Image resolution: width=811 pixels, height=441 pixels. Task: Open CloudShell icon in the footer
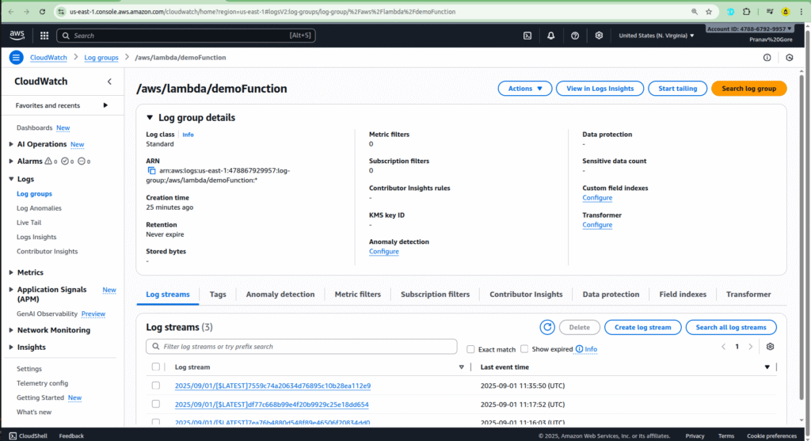tap(13, 435)
